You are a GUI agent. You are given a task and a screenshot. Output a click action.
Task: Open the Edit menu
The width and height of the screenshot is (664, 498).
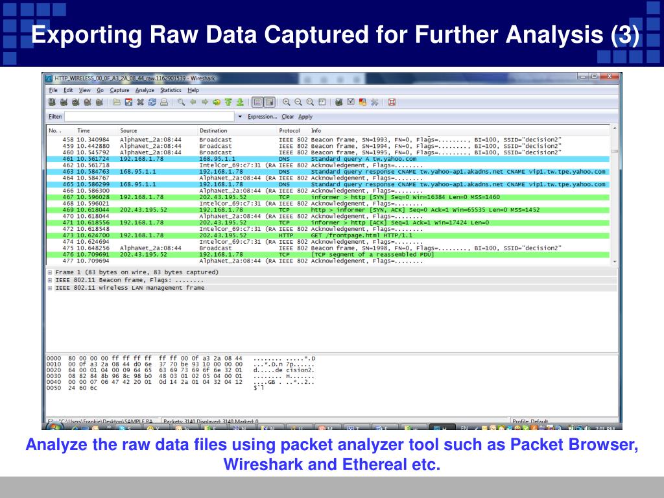point(68,90)
